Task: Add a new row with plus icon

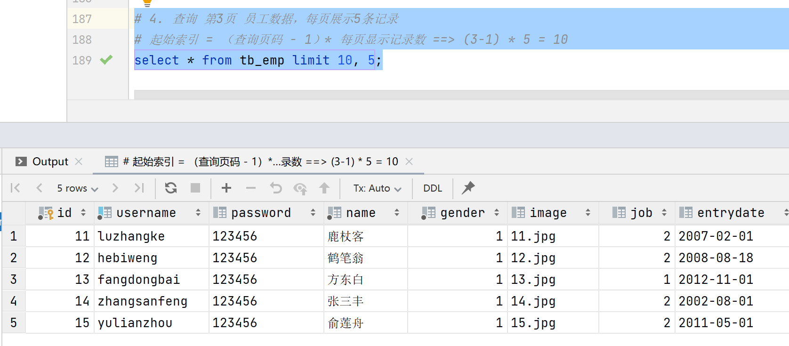Action: click(226, 188)
